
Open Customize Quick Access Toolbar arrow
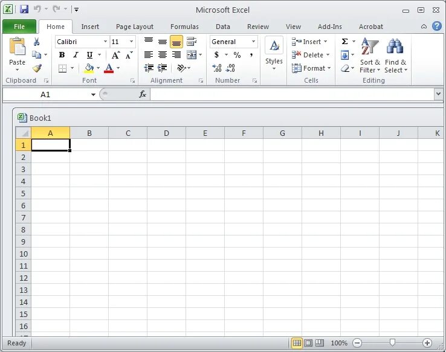tap(76, 10)
